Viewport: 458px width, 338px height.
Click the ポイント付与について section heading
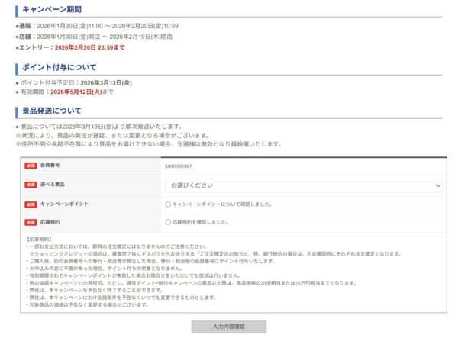60,67
